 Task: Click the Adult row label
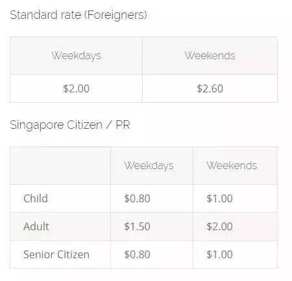tap(36, 226)
